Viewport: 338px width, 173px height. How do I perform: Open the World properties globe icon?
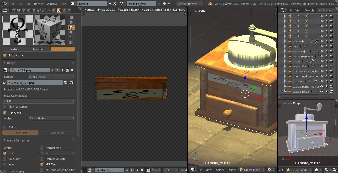pyautogui.click(x=29, y=10)
